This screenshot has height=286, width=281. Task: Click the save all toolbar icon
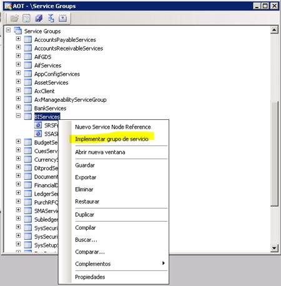click(x=39, y=19)
